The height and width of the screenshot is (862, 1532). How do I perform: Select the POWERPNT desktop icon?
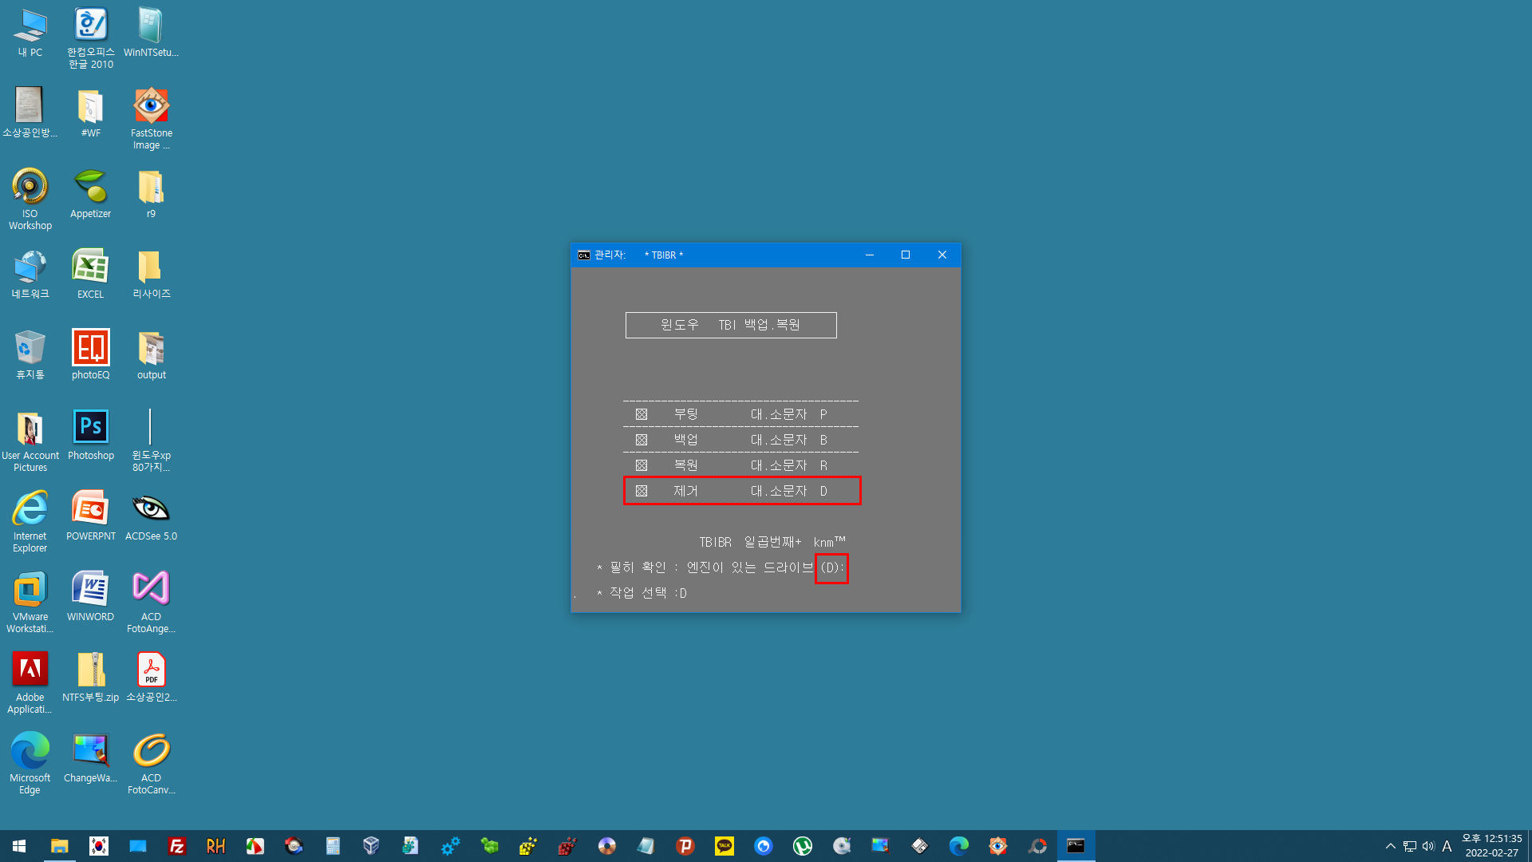pos(91,516)
